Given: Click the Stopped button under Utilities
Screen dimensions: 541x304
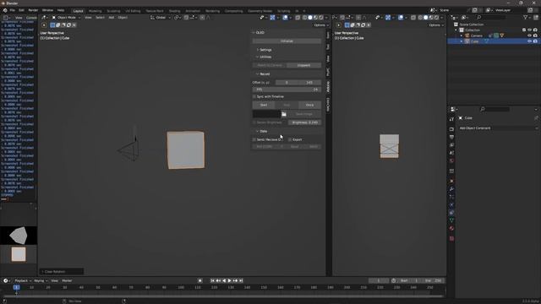Looking at the screenshot, I should pyautogui.click(x=304, y=65).
